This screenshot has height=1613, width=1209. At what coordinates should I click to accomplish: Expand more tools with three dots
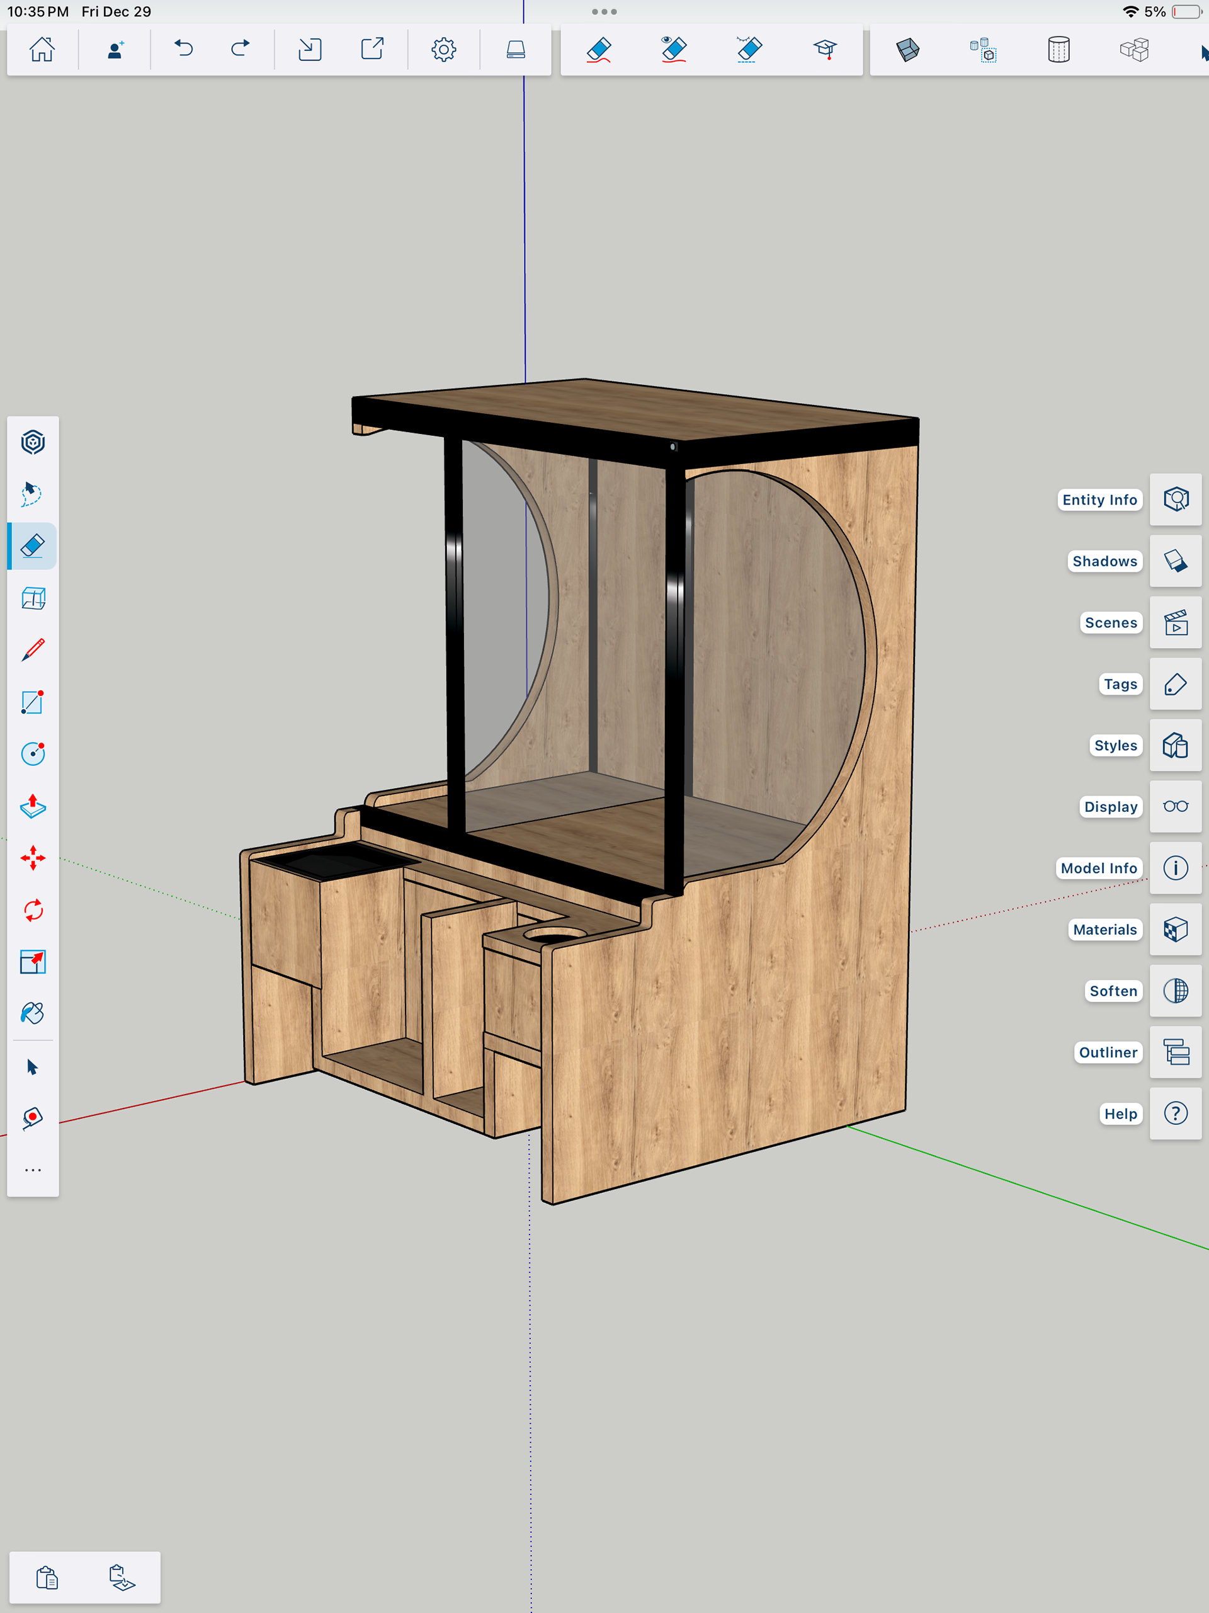[33, 1170]
